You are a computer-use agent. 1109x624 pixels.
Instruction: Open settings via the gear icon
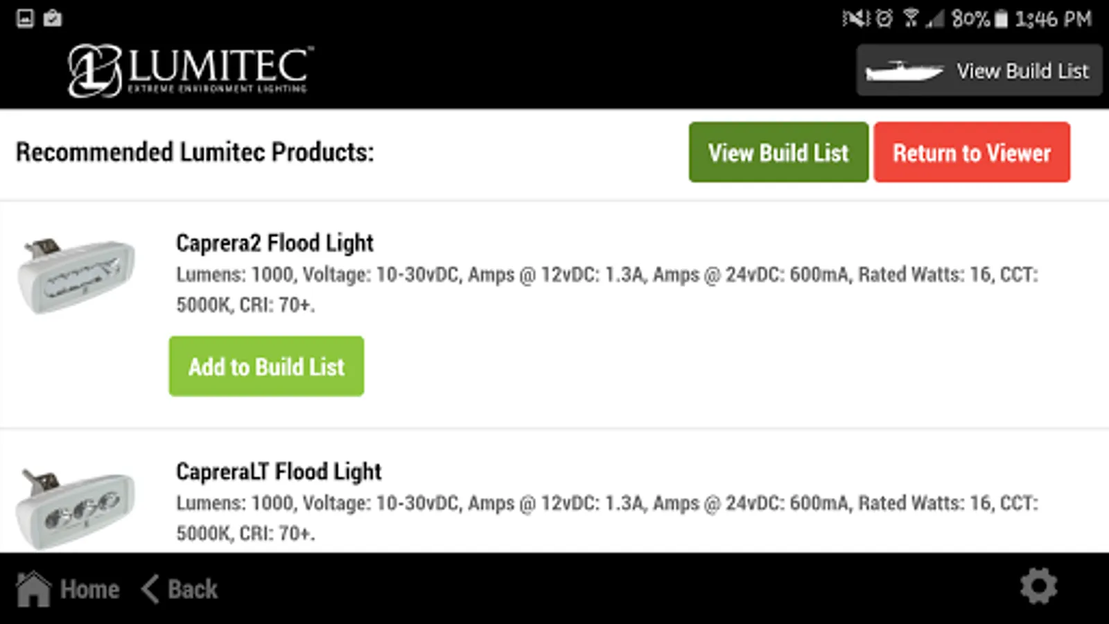tap(1038, 587)
